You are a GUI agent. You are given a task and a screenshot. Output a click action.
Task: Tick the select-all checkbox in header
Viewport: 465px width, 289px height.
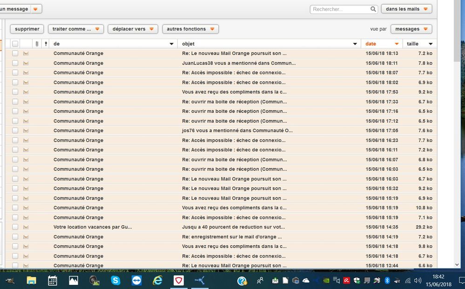click(15, 44)
